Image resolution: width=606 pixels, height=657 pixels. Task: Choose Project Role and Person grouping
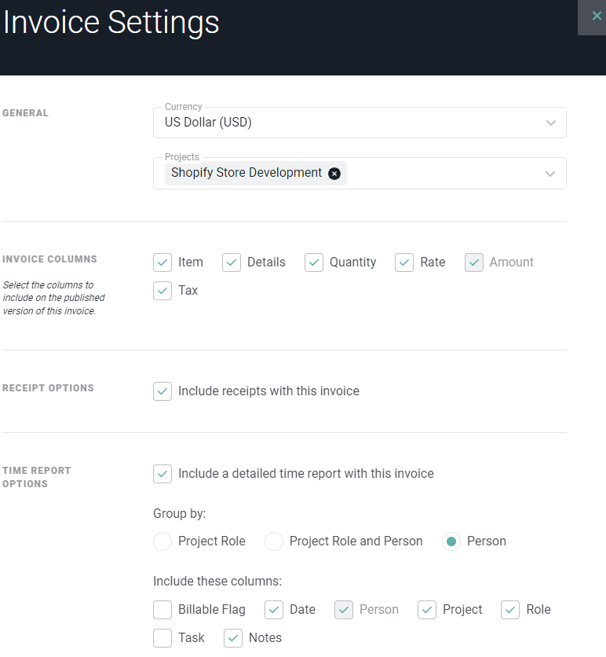pos(274,541)
